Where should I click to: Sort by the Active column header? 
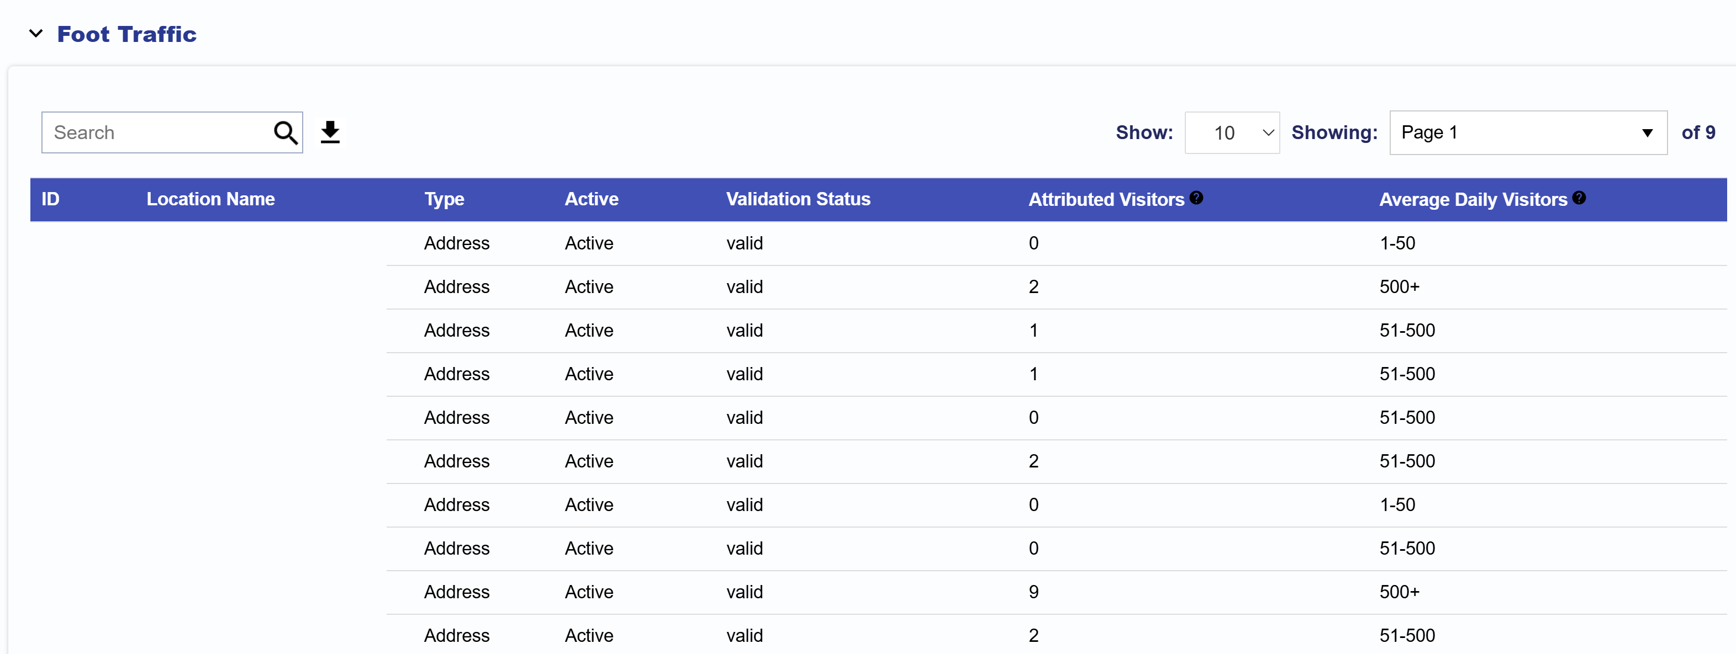coord(591,199)
